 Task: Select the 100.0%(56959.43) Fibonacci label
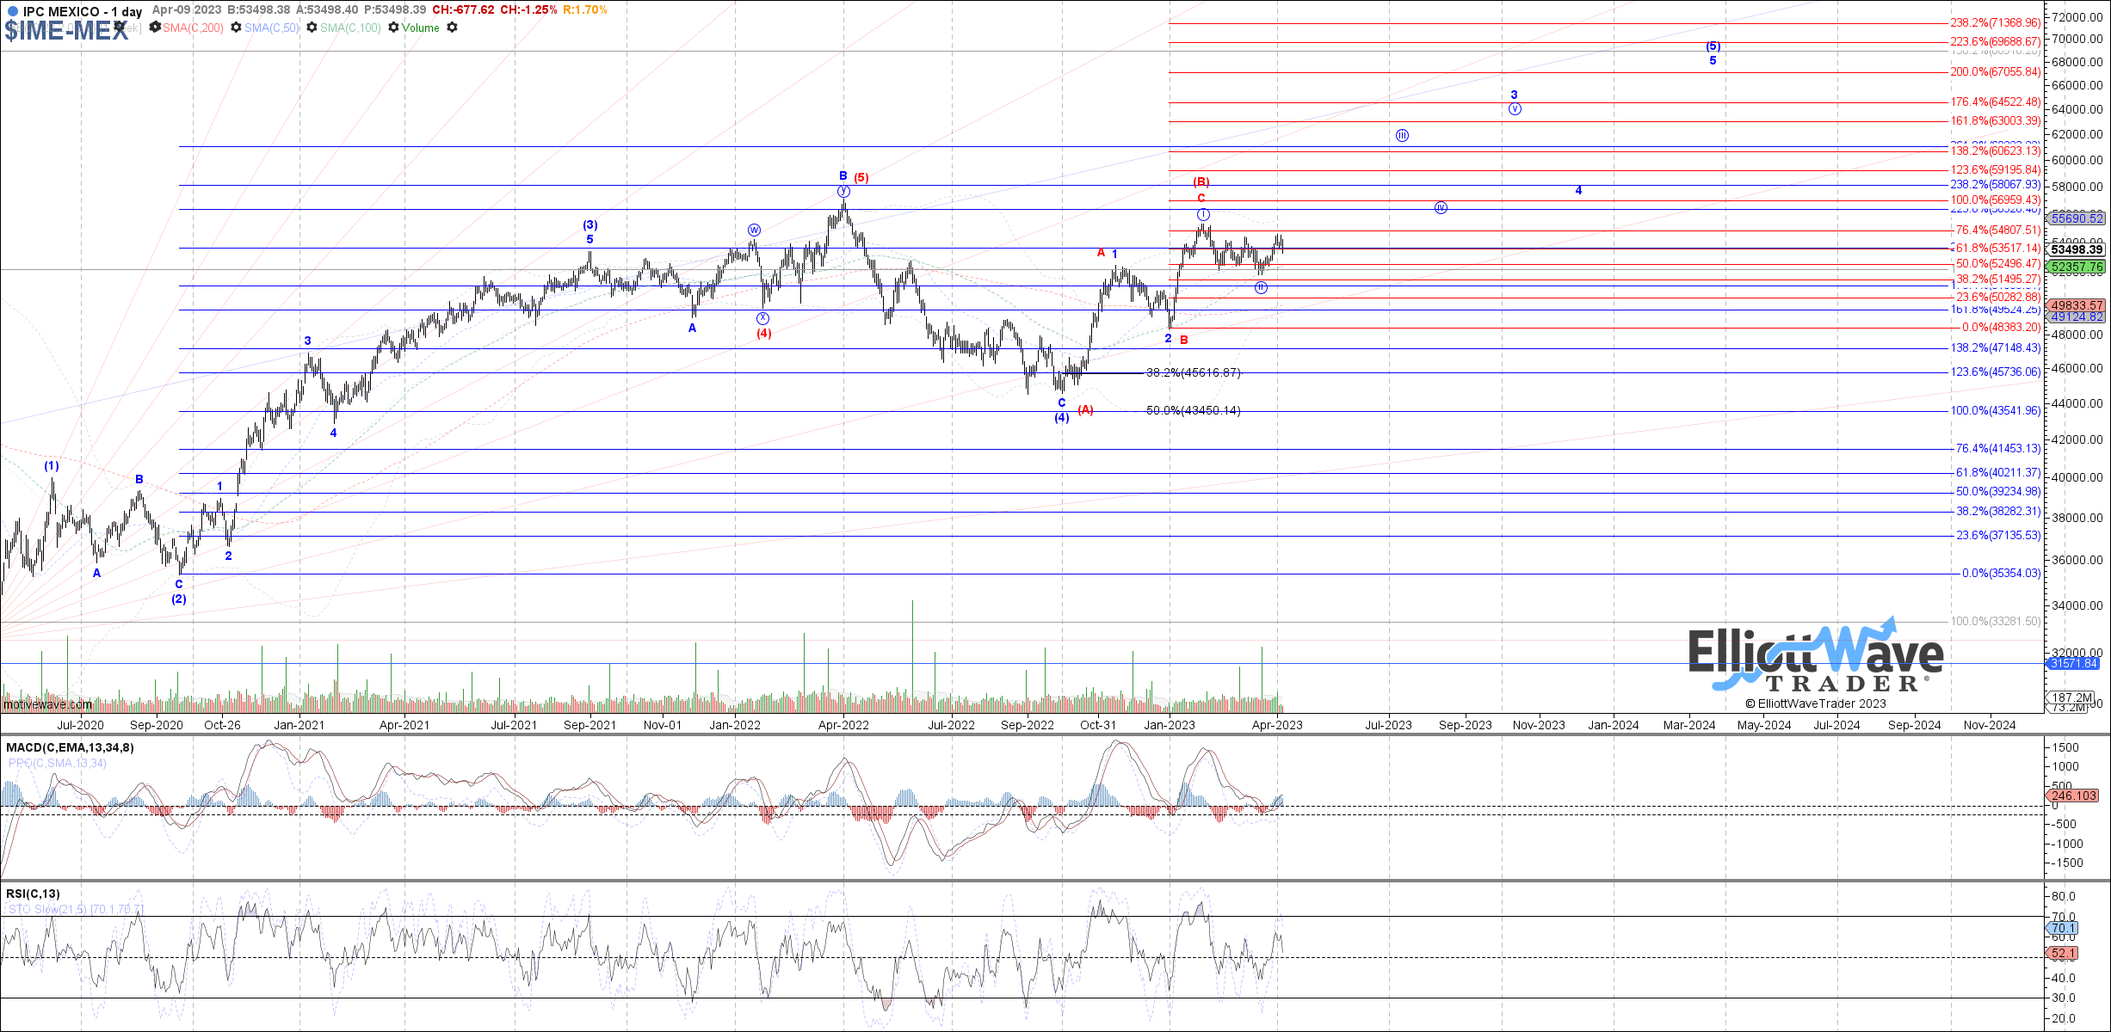coord(1996,200)
